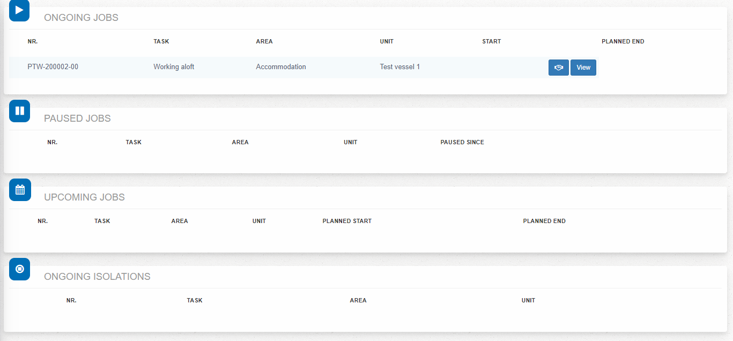This screenshot has height=341, width=733.
Task: Click the Planned Start column header
Action: click(347, 221)
